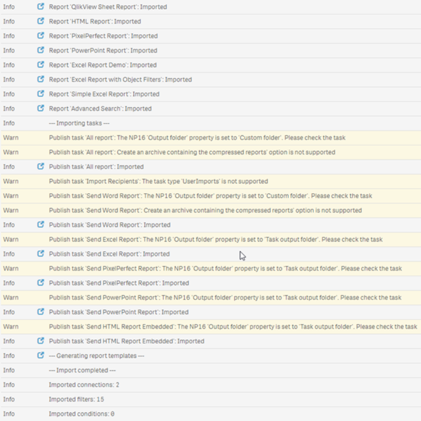Open details for Publish task 'Send Excel Report'
This screenshot has width=421, height=421.
[x=41, y=253]
